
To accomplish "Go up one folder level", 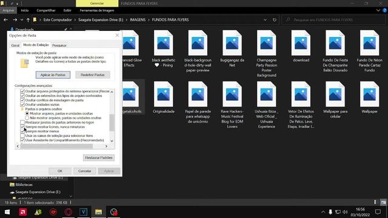I will point(28,20).
